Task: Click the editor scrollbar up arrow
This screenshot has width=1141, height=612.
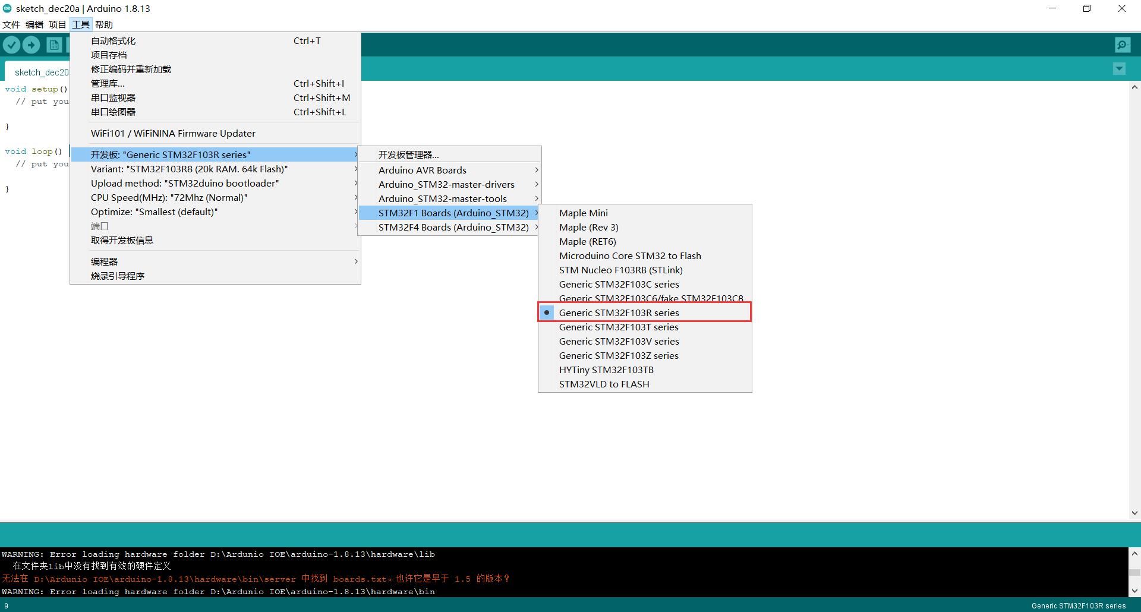Action: coord(1134,87)
